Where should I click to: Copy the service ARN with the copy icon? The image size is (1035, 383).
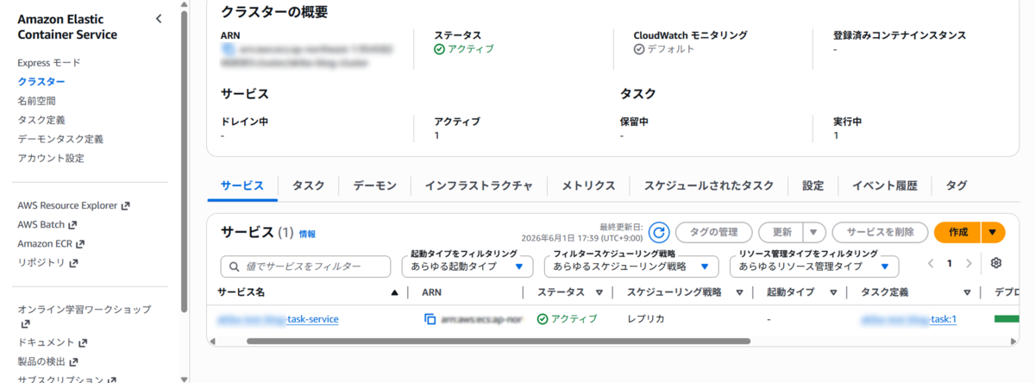430,319
